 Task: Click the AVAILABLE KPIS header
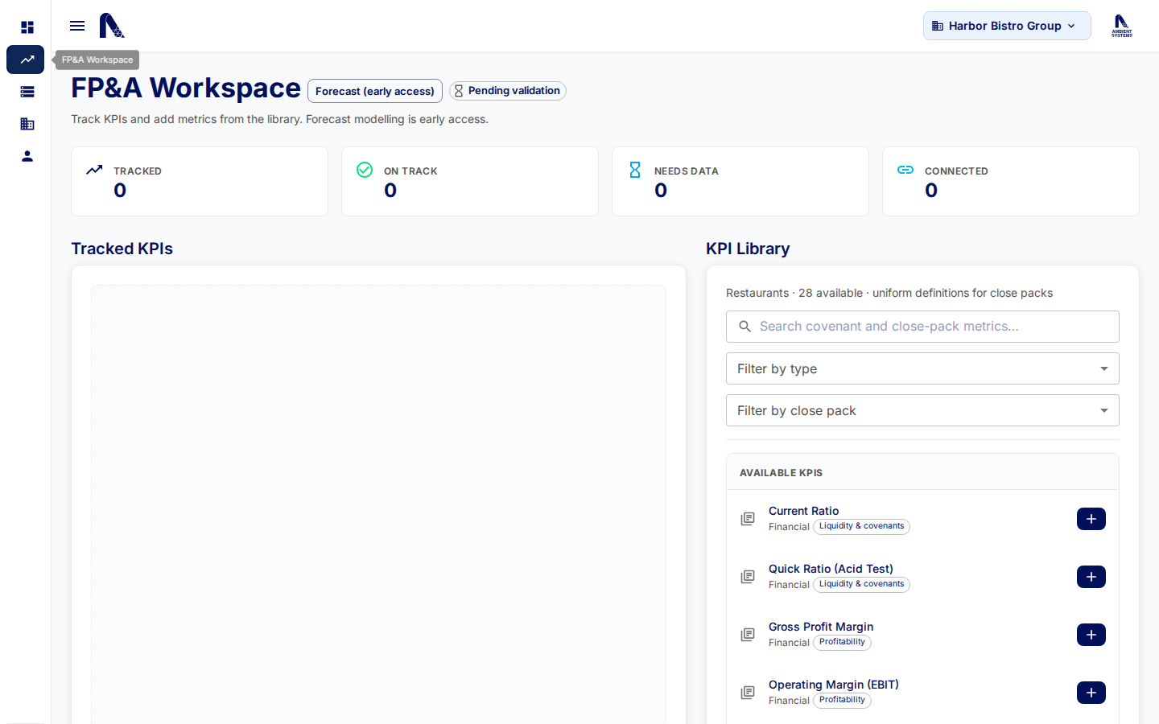click(781, 473)
